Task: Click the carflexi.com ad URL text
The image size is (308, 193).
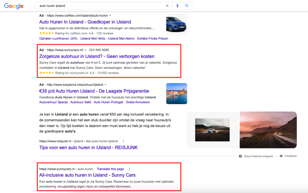Action: (x=77, y=16)
